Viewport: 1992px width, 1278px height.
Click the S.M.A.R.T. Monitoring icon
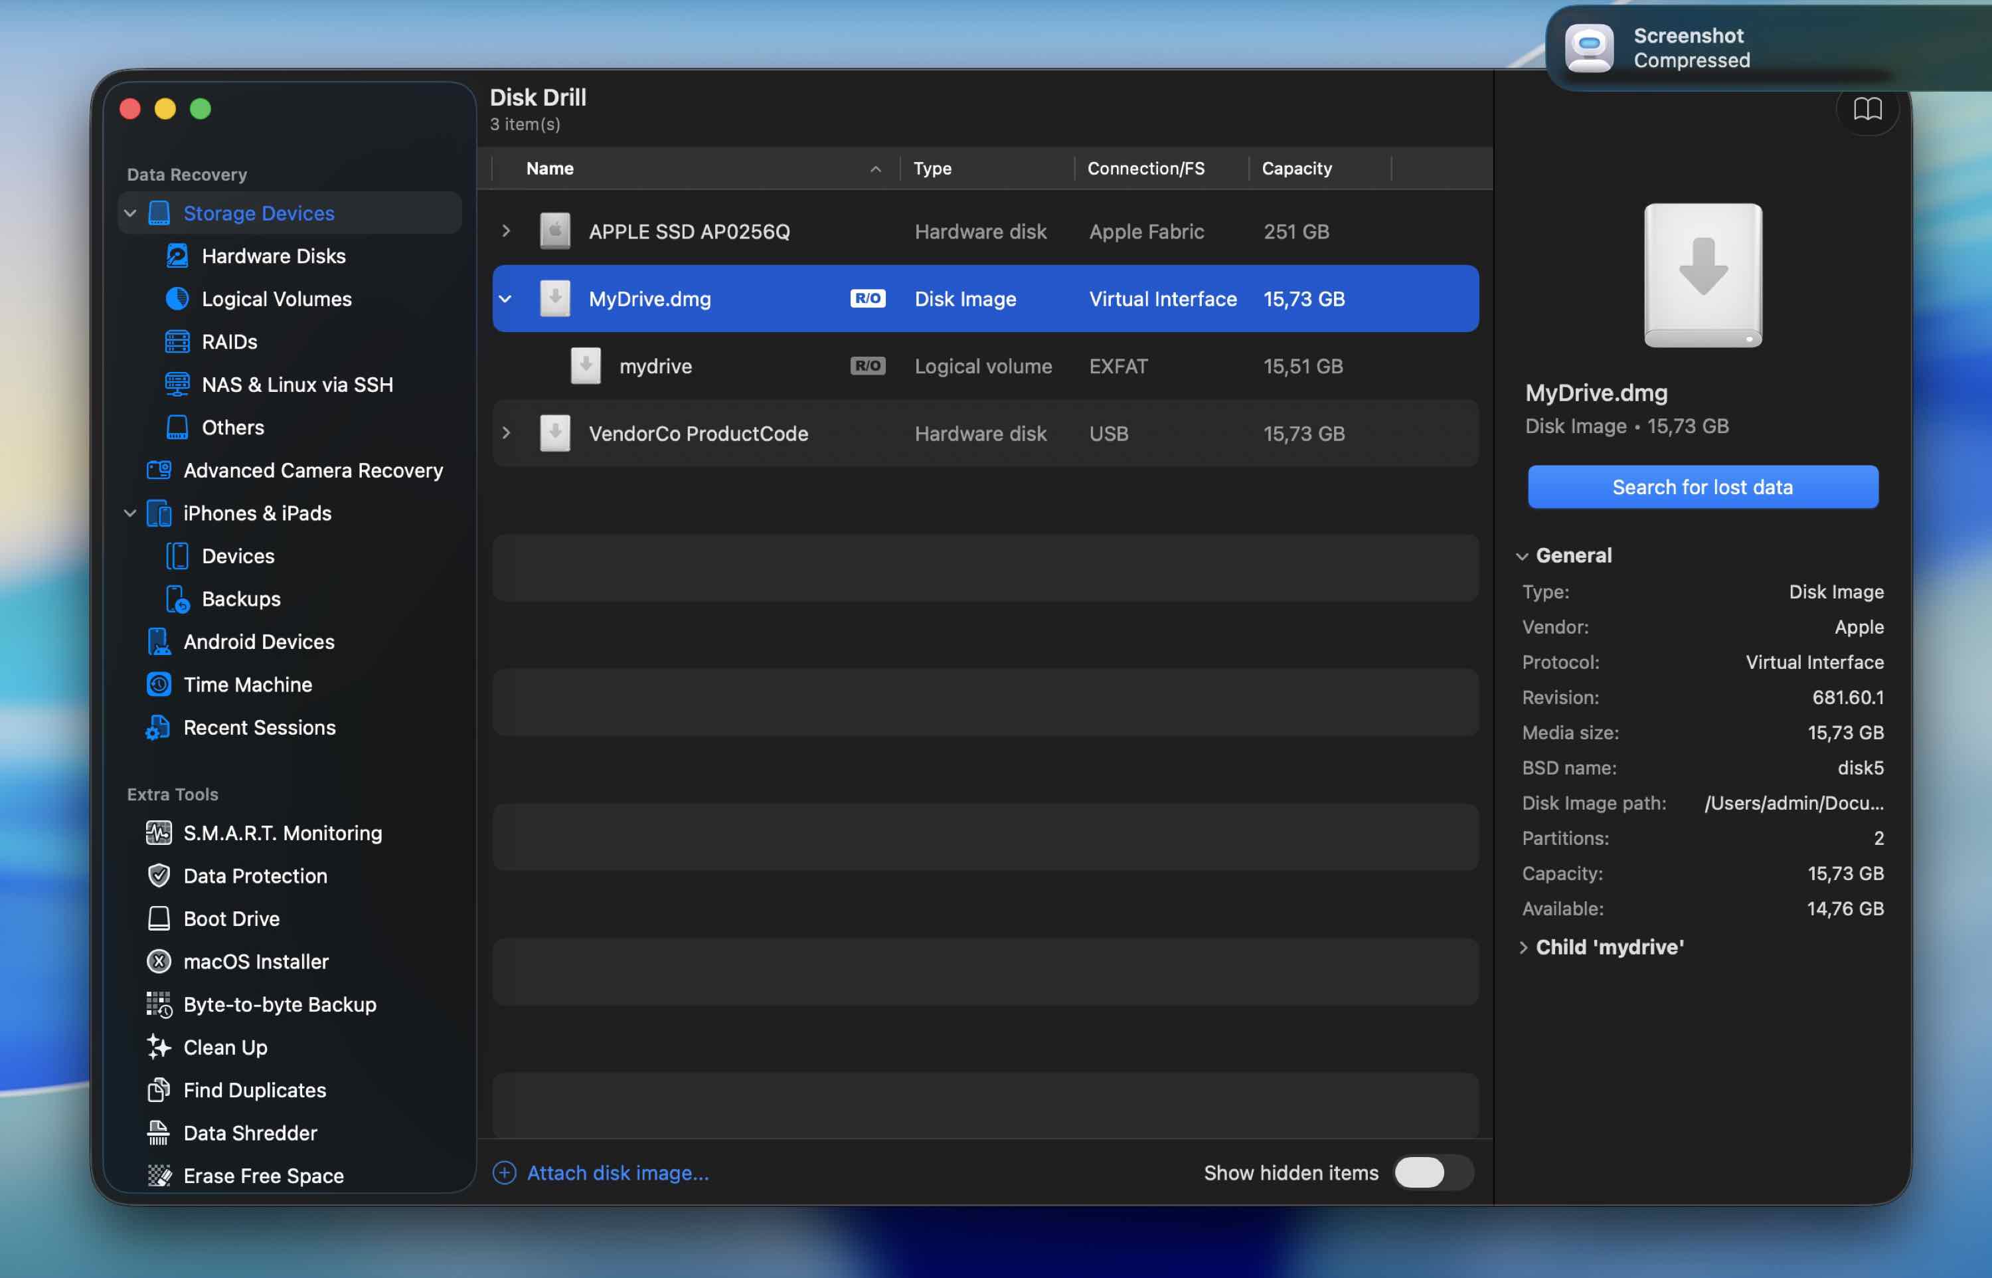click(159, 832)
